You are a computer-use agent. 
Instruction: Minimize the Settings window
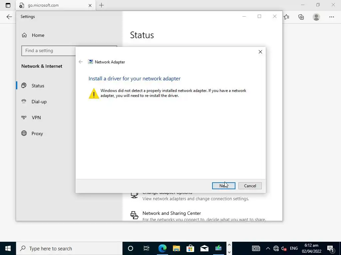(244, 17)
